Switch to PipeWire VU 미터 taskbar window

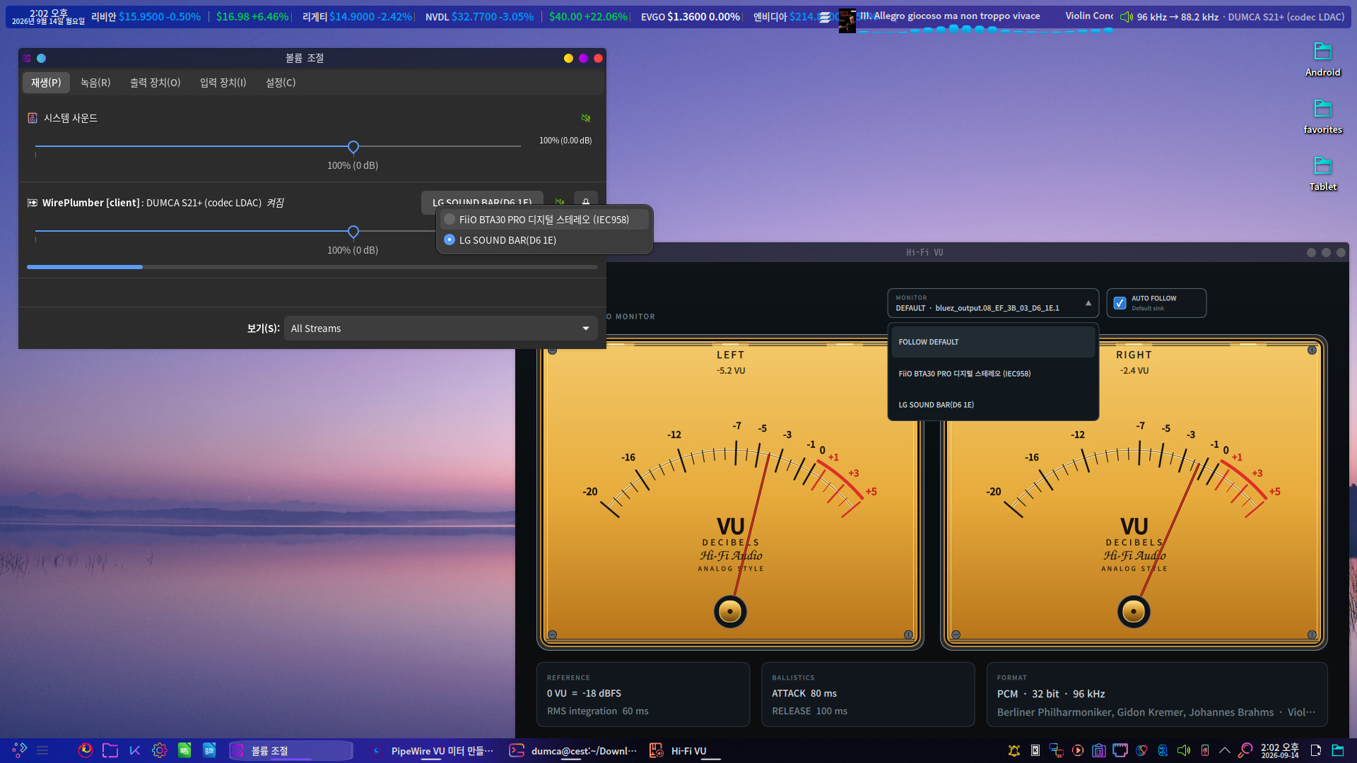pos(431,750)
